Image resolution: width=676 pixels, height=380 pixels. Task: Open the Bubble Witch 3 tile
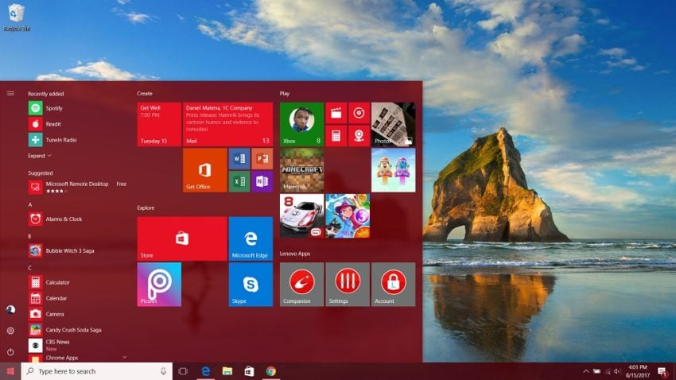click(348, 216)
